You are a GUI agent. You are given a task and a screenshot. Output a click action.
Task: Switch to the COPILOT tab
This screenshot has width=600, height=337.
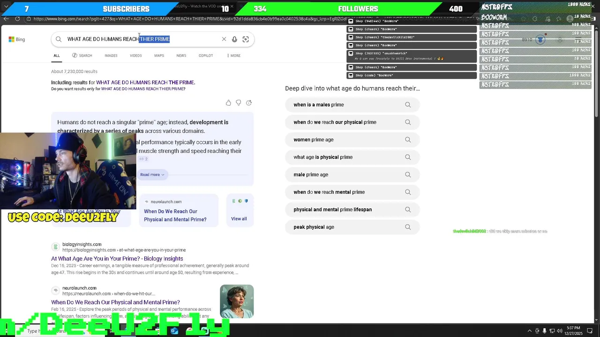(x=206, y=56)
